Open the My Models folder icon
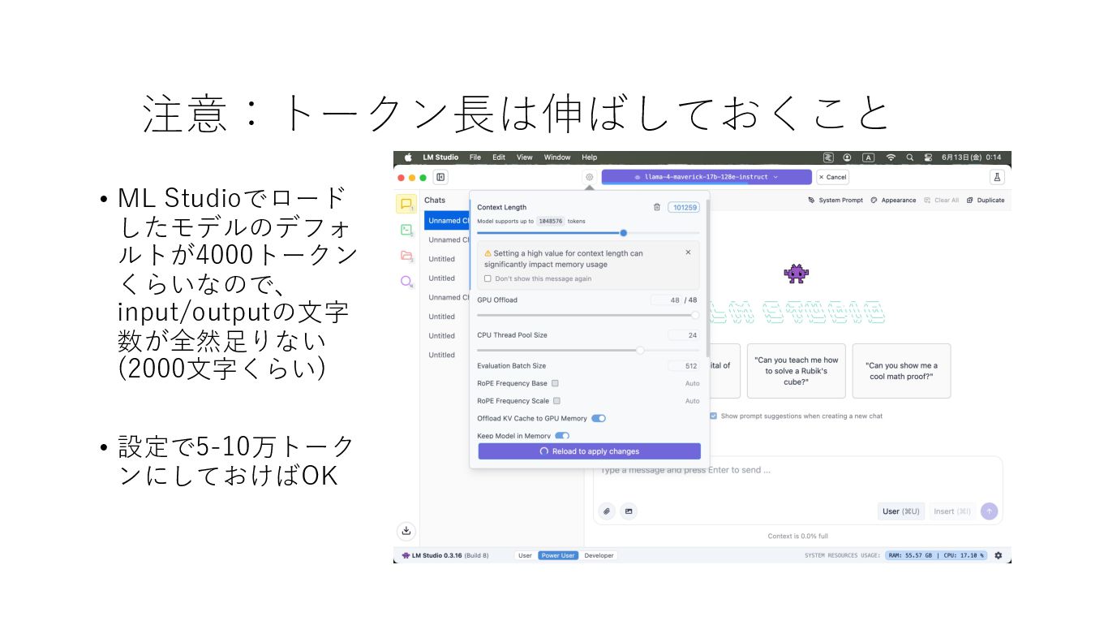 click(x=406, y=256)
